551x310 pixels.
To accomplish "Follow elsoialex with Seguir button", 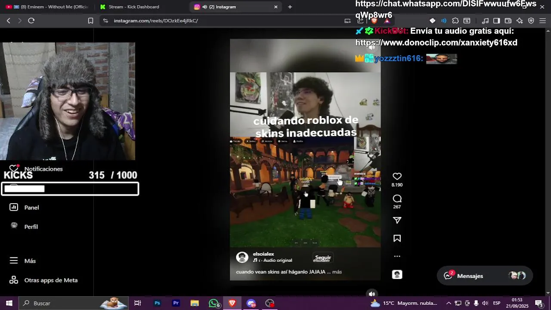I will click(323, 257).
